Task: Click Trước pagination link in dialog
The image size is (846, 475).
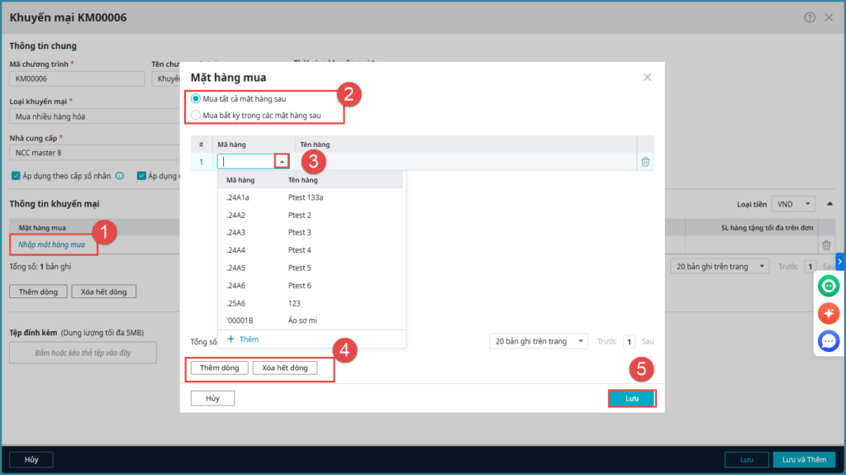Action: (x=606, y=341)
